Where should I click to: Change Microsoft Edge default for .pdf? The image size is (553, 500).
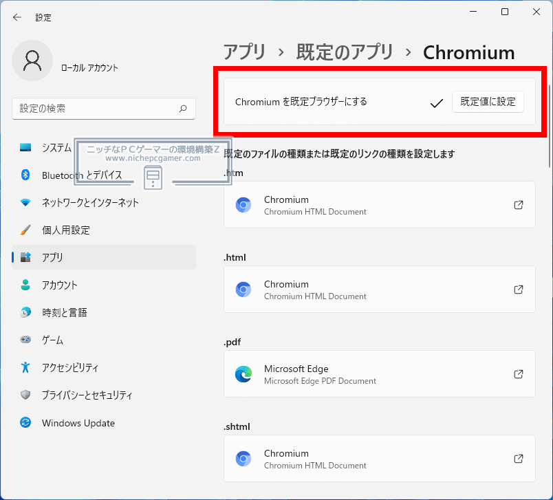tap(380, 374)
